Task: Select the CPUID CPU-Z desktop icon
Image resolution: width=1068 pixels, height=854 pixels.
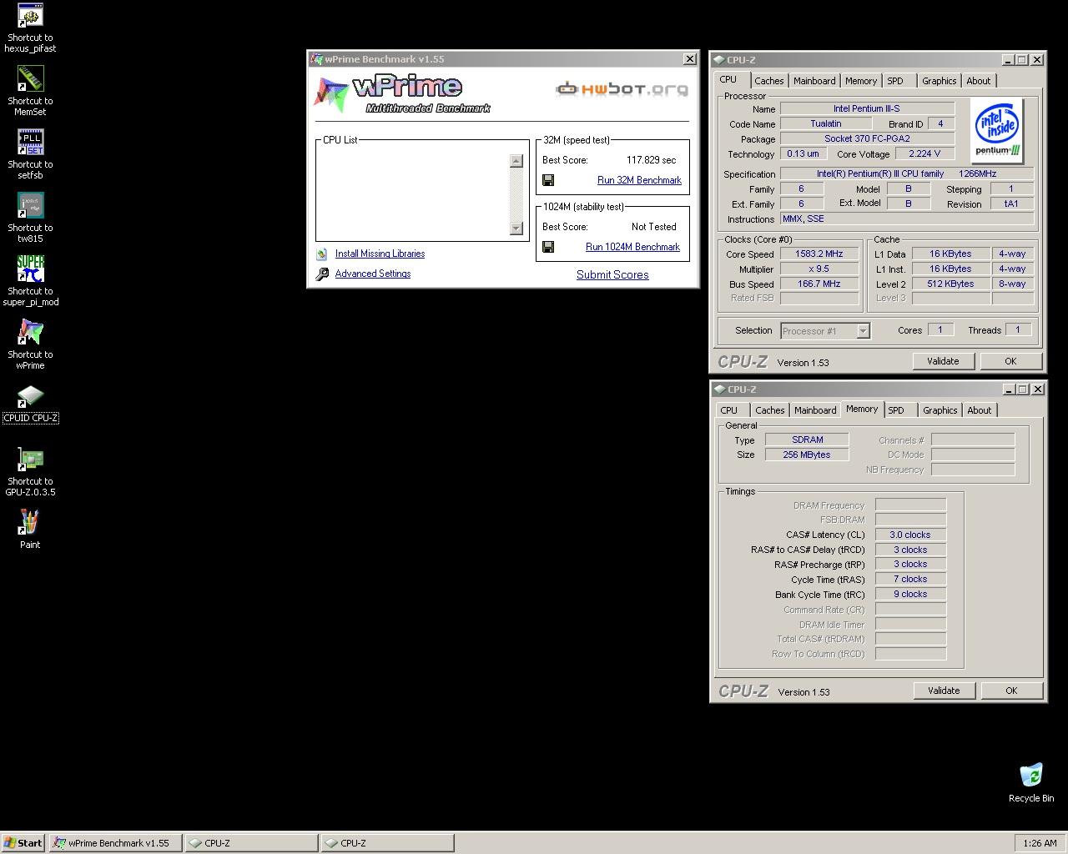Action: [30, 404]
